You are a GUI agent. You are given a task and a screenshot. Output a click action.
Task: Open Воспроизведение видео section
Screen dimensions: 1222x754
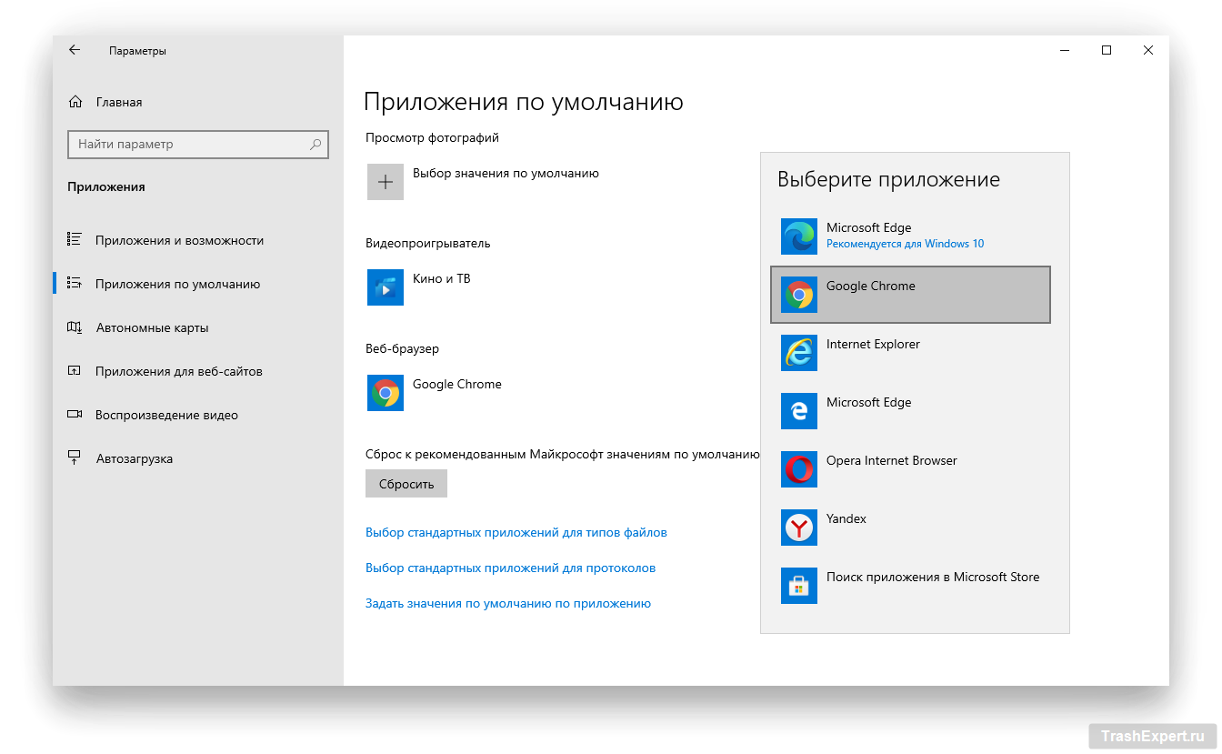coord(197,415)
